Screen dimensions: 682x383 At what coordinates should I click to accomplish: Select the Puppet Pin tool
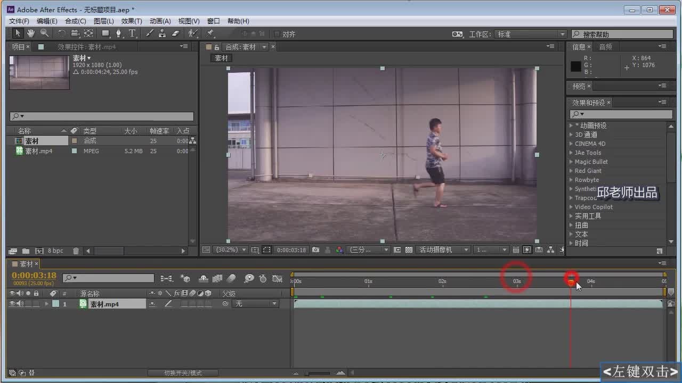(210, 33)
